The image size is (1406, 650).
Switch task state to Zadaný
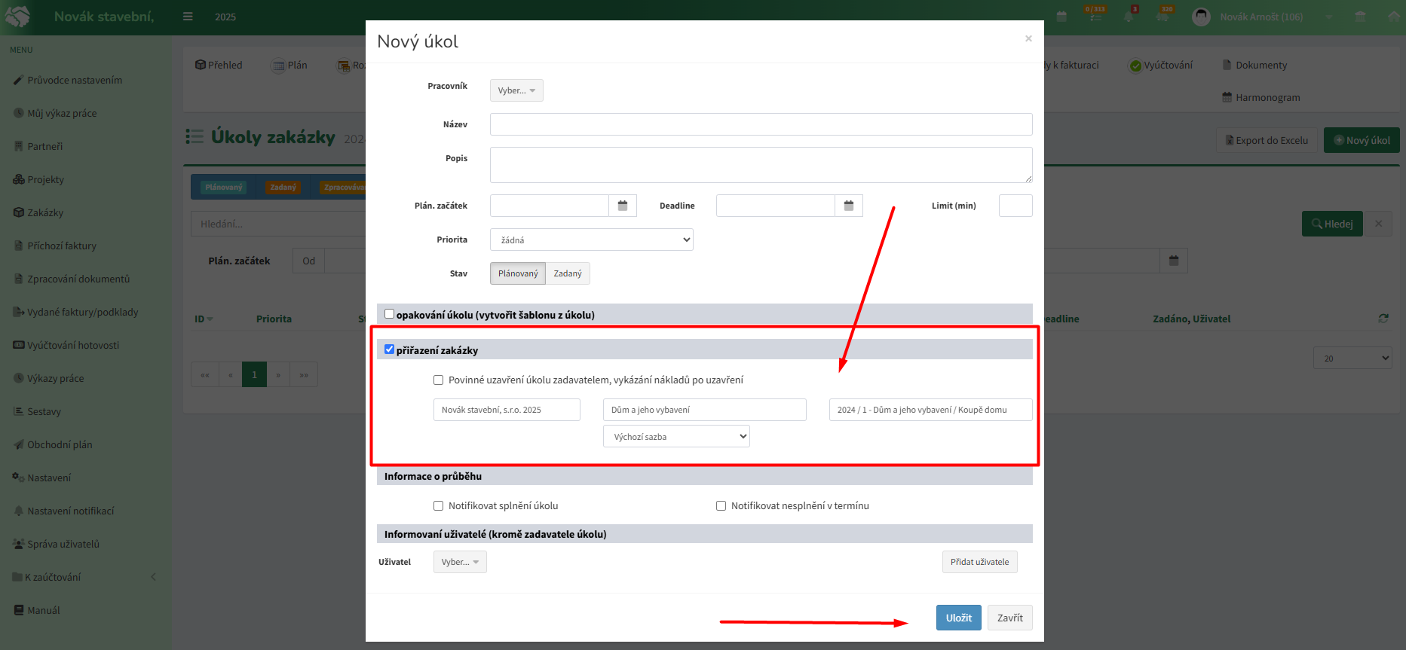(568, 273)
